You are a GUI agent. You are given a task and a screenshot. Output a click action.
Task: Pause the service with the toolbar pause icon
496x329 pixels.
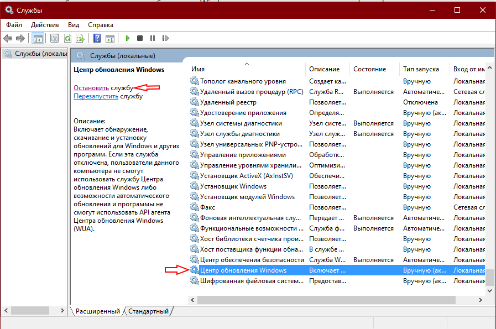(153, 38)
